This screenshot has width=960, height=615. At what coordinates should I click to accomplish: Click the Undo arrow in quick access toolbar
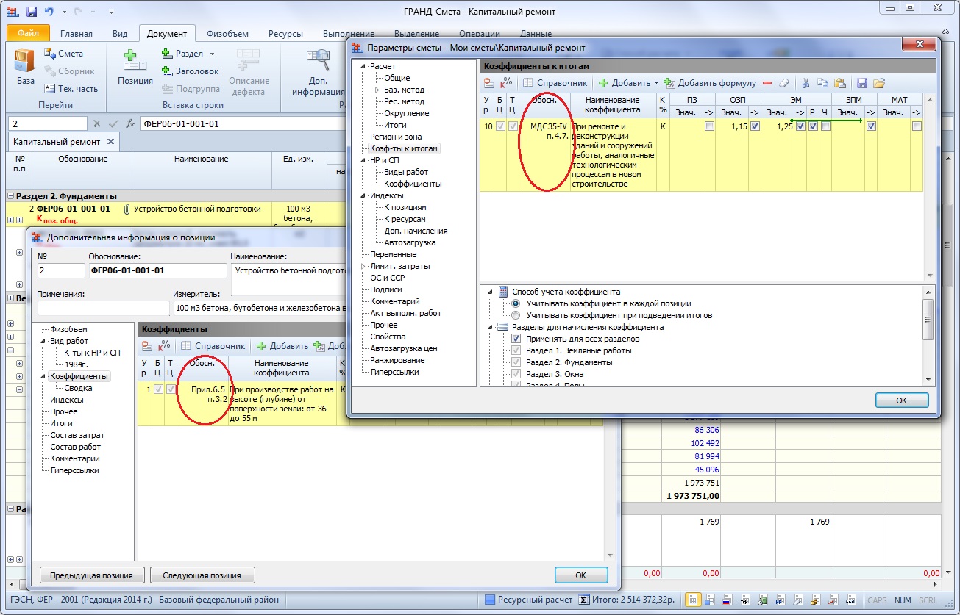(x=49, y=12)
